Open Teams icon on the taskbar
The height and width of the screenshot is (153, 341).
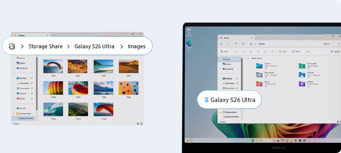304,140
